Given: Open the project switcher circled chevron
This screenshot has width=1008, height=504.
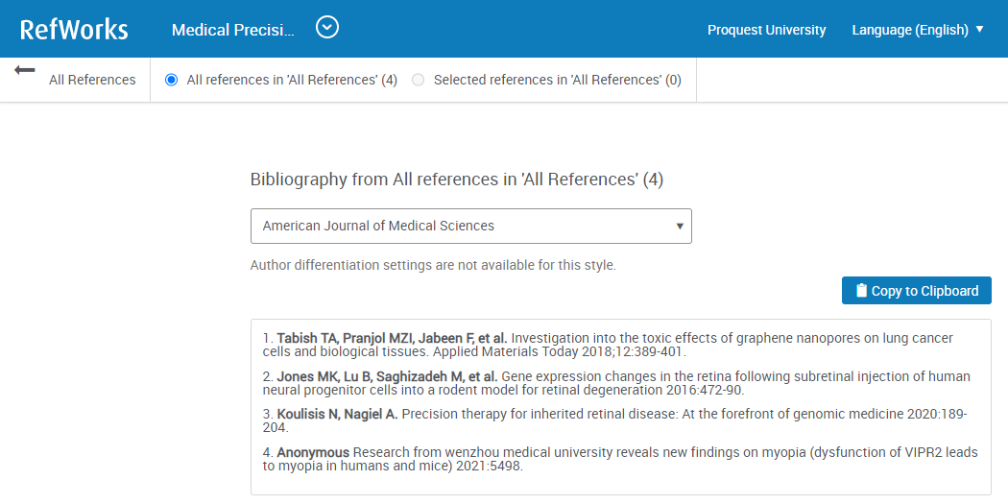Looking at the screenshot, I should pos(327,28).
